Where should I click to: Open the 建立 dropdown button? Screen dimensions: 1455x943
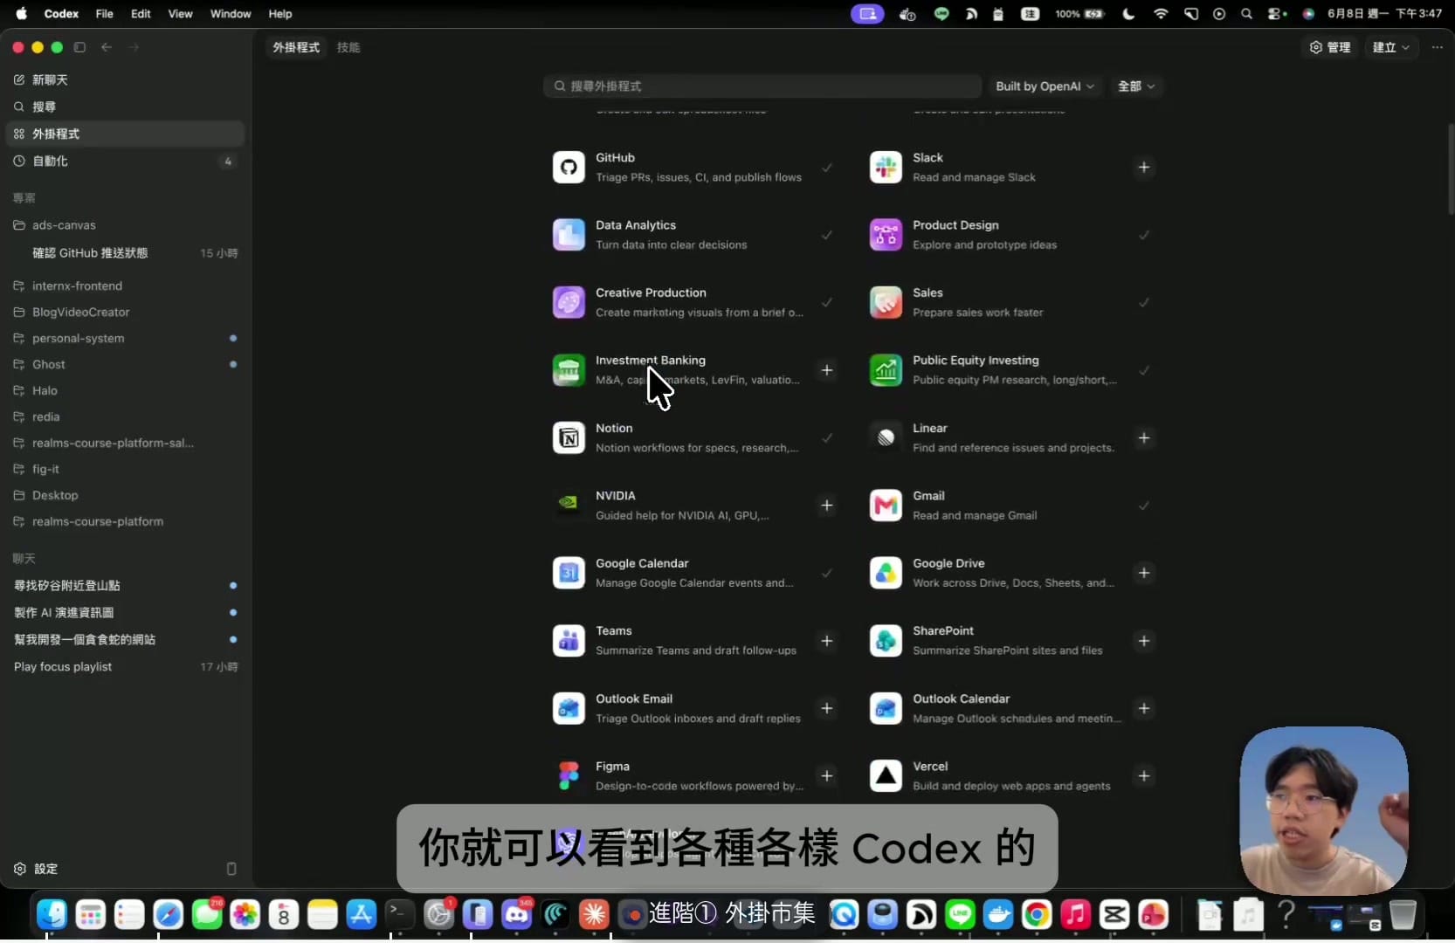point(1390,47)
